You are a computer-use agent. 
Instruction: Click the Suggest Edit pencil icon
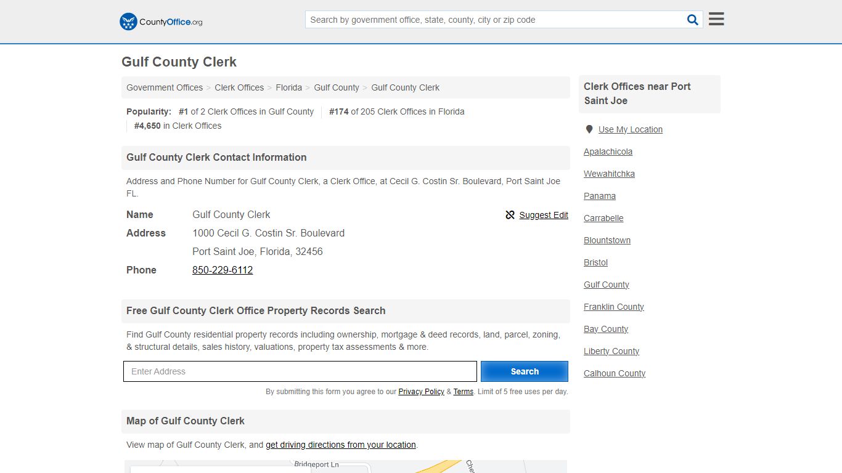[x=510, y=215]
